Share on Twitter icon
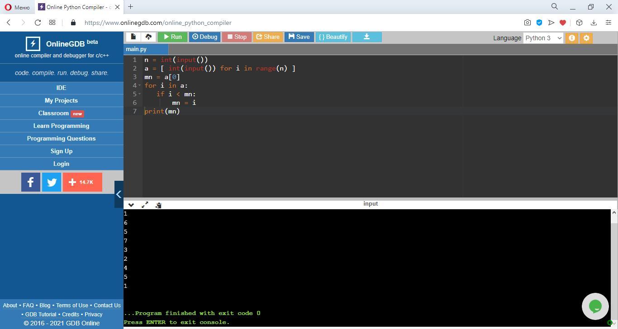The height and width of the screenshot is (329, 618). pos(52,182)
